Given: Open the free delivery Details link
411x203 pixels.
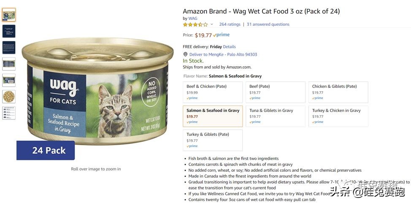Looking at the screenshot, I should [x=229, y=47].
